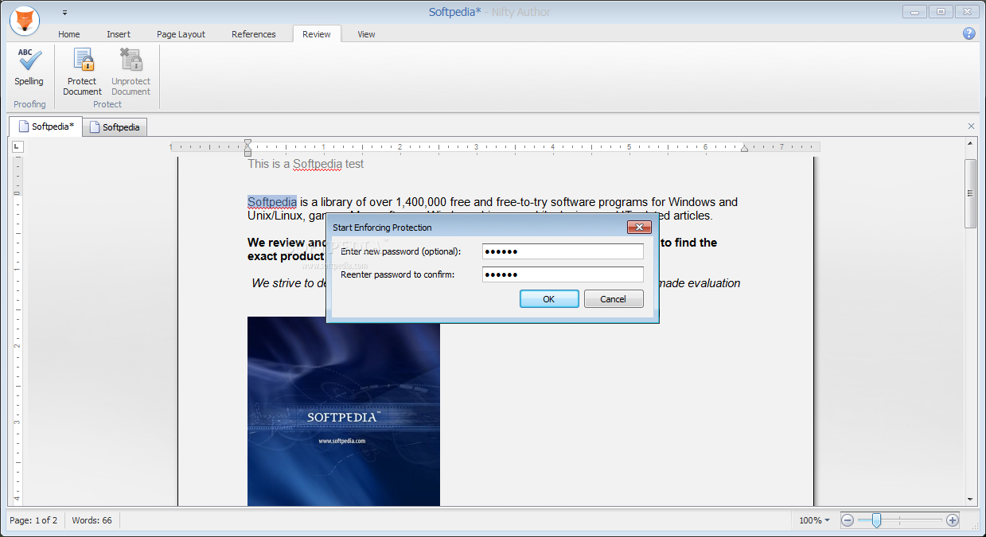Open the Insert ribbon tab

[119, 34]
